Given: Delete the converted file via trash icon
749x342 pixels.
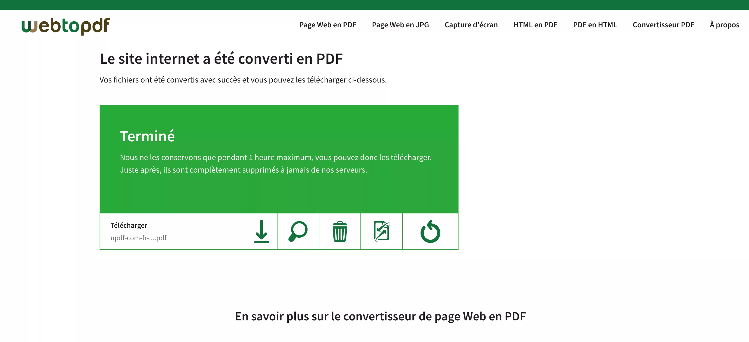Looking at the screenshot, I should (340, 231).
